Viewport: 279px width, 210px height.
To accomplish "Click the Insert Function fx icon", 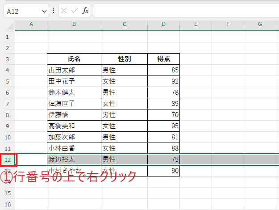I will pos(85,11).
